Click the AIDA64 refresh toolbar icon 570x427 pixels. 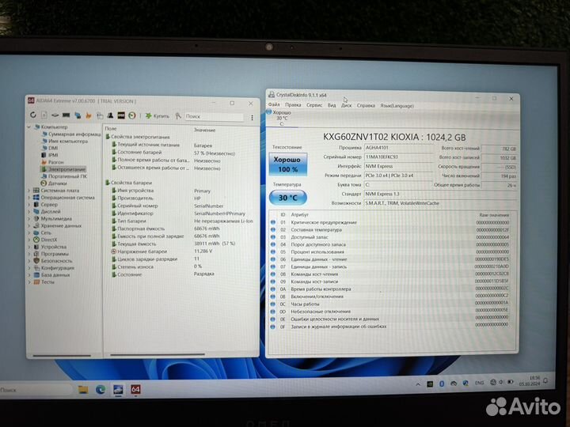point(33,115)
